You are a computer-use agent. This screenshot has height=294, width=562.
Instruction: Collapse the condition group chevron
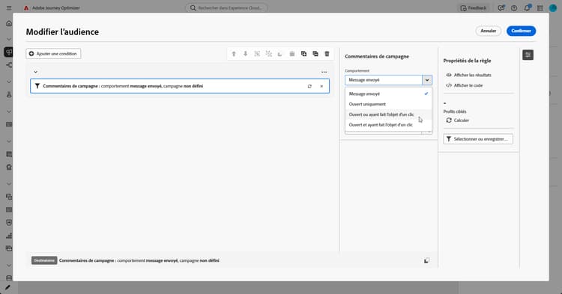[35, 72]
